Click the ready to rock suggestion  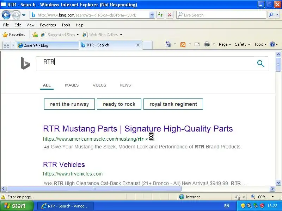click(x=119, y=104)
